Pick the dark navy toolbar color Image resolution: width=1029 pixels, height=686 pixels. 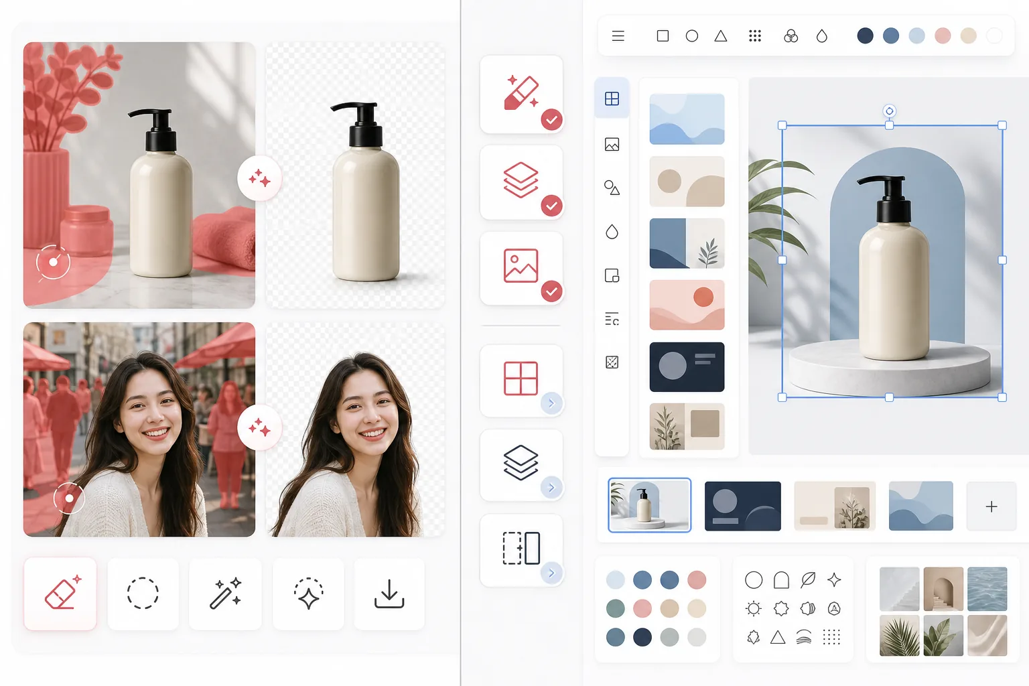866,36
